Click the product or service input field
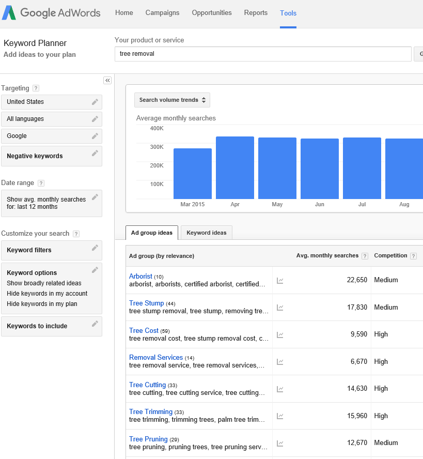The height and width of the screenshot is (459, 423). tap(263, 54)
